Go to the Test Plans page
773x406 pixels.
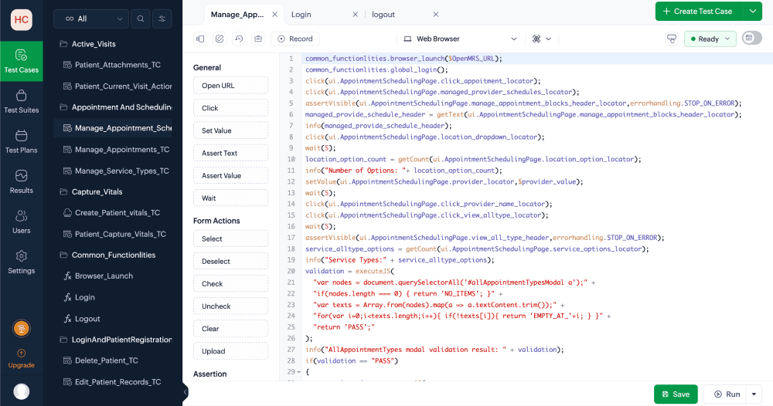(21, 141)
